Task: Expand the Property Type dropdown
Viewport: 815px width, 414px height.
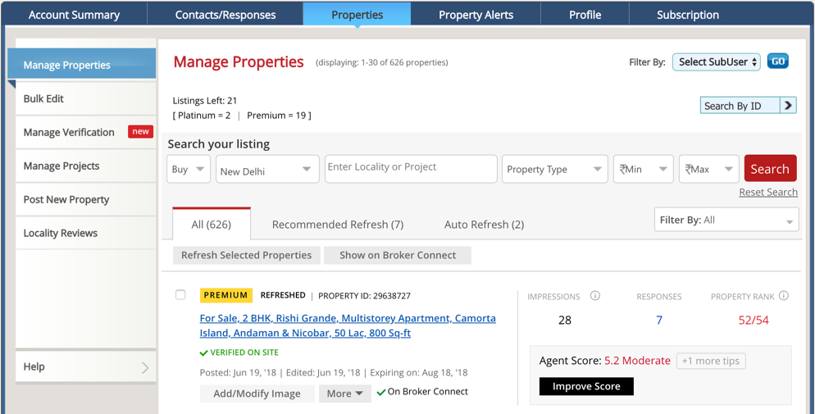Action: coord(554,169)
